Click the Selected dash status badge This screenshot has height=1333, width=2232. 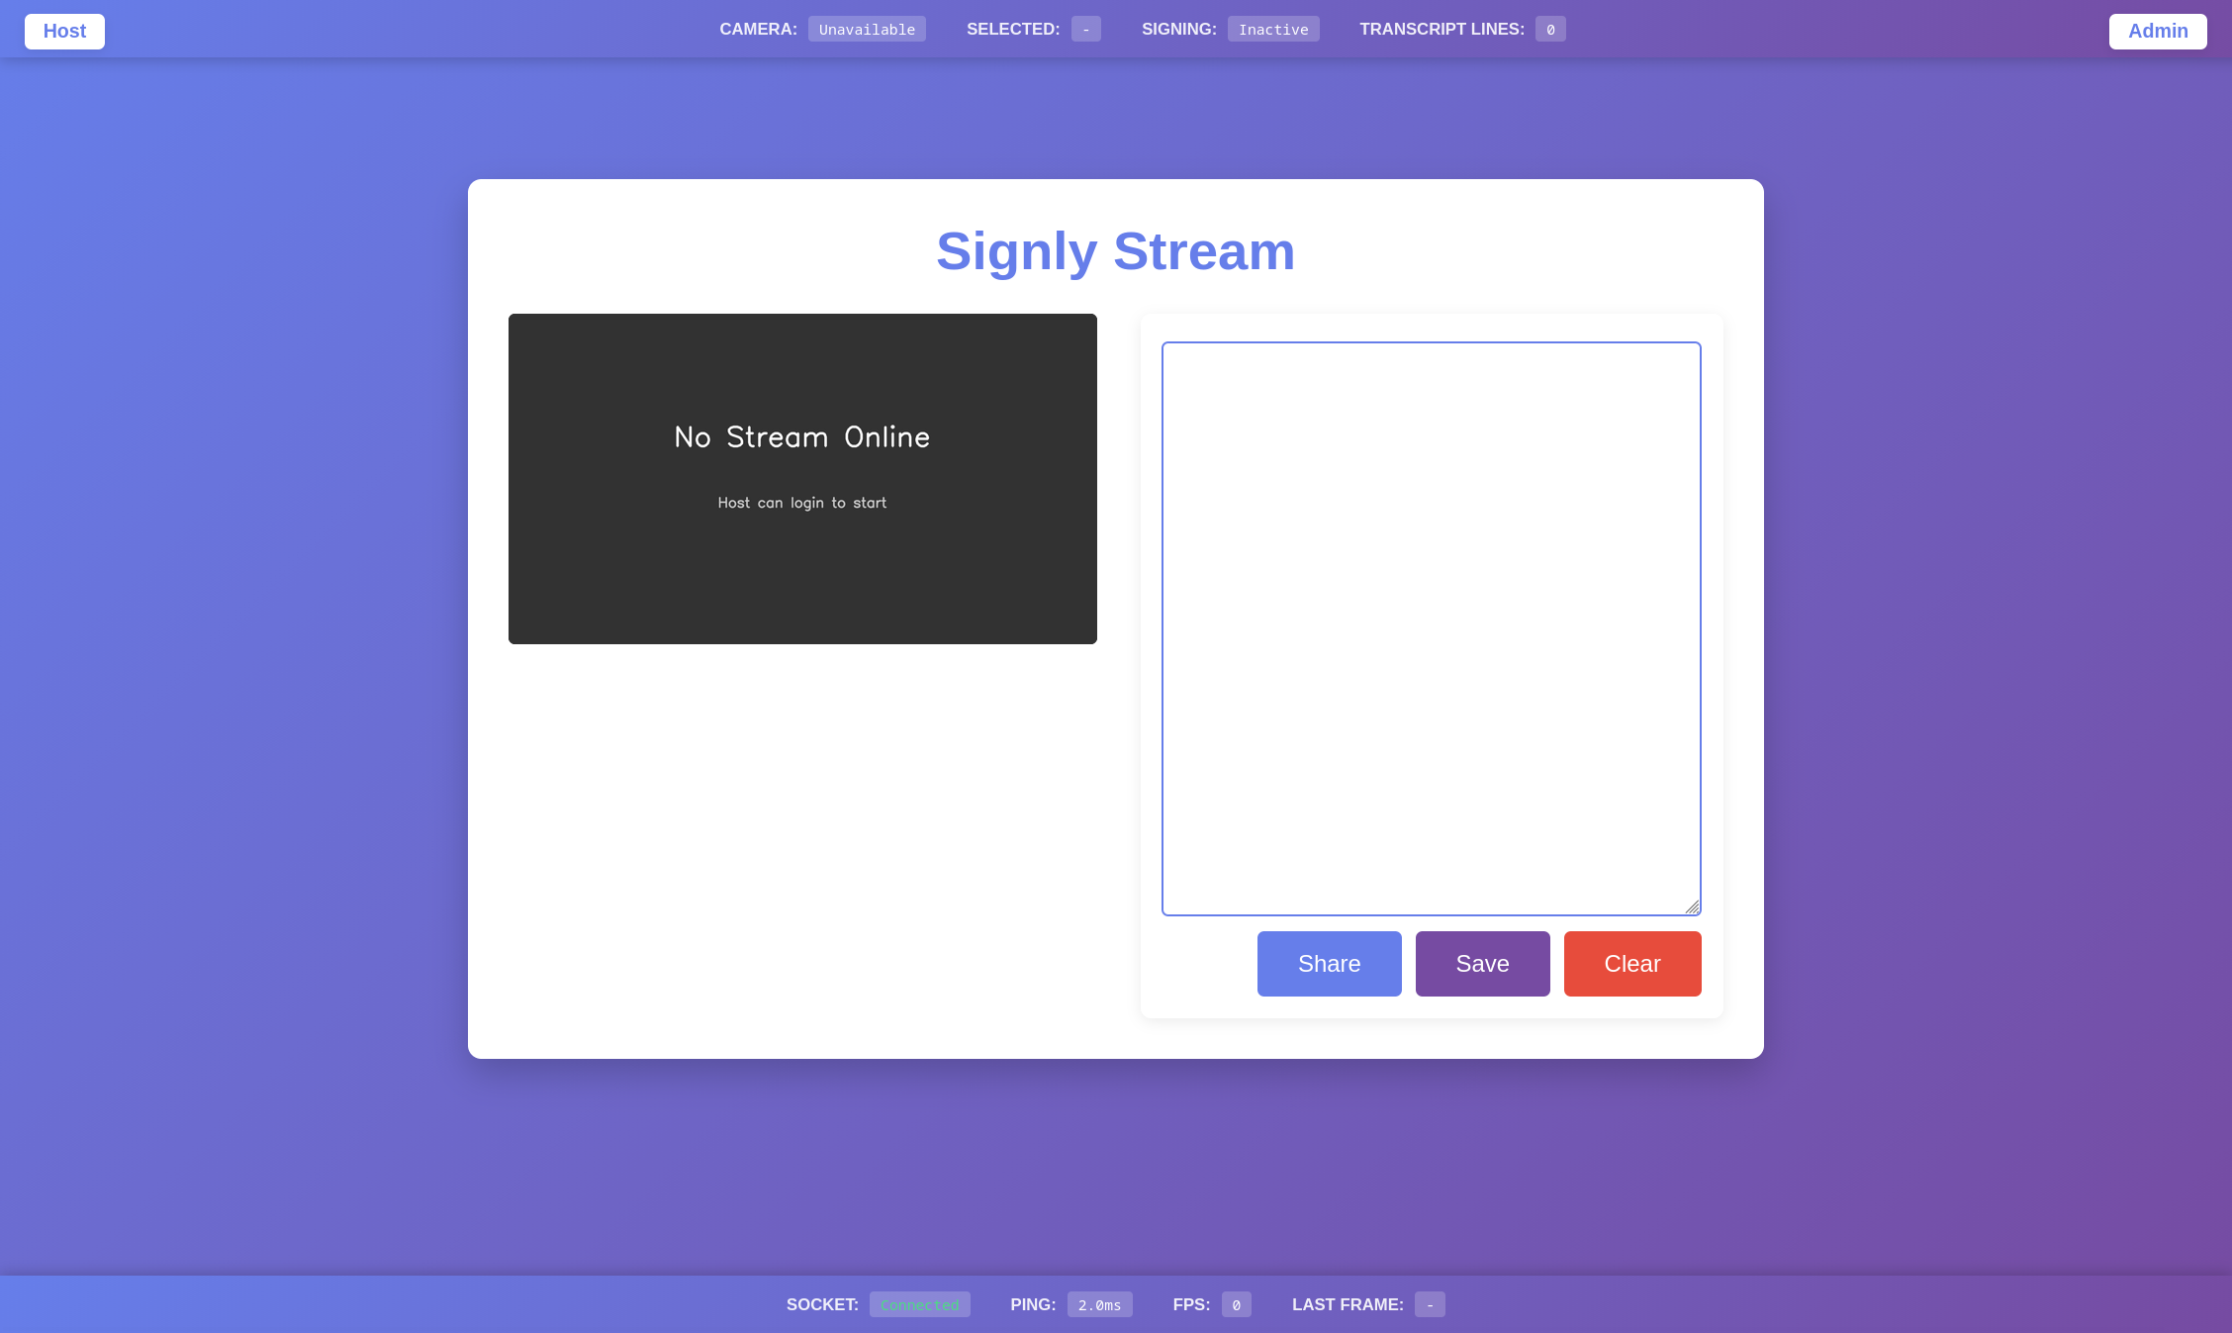[1085, 30]
